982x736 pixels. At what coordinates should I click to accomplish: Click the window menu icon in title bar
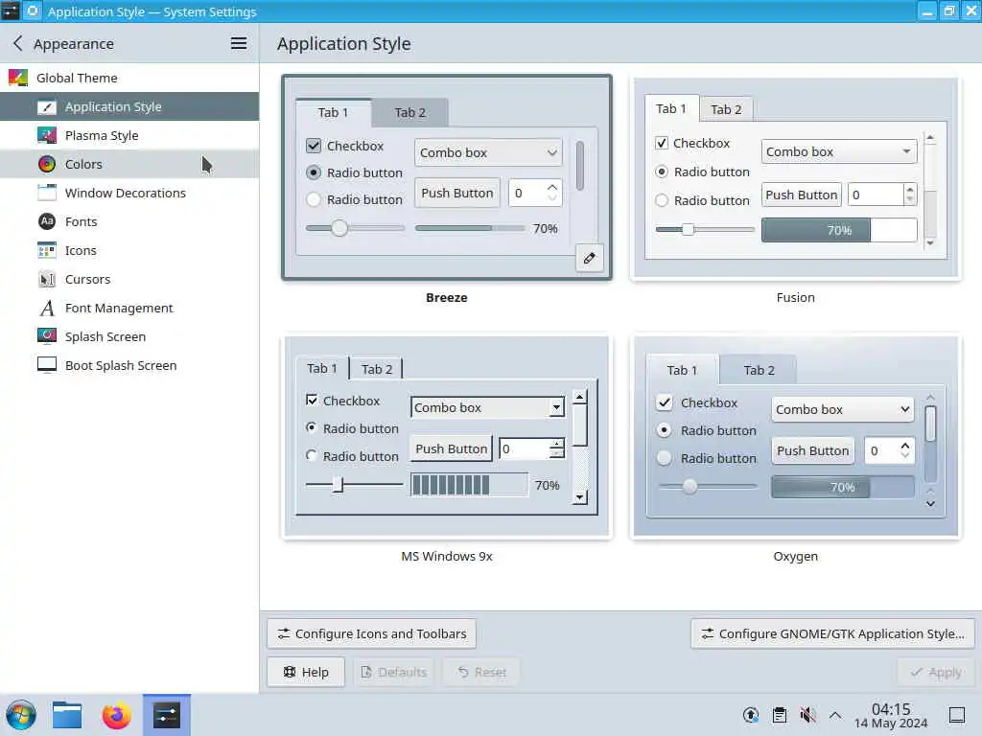[x=11, y=11]
